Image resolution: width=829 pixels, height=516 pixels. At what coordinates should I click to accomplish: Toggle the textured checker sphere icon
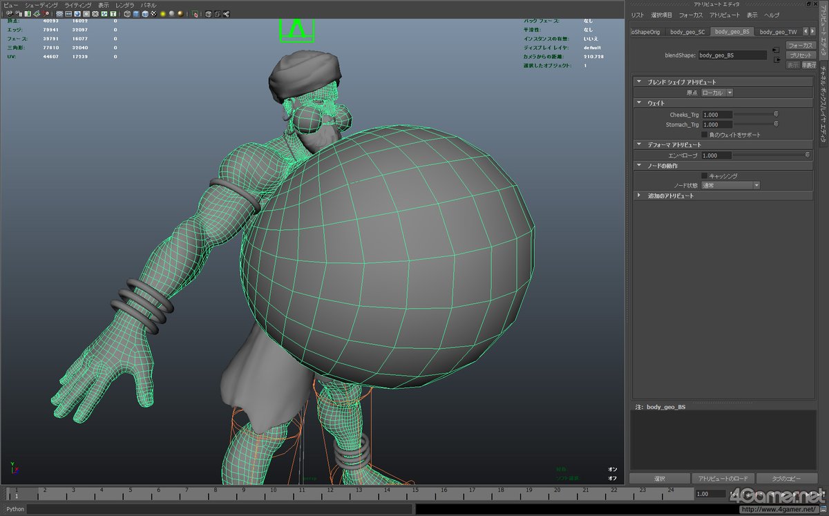click(x=153, y=14)
